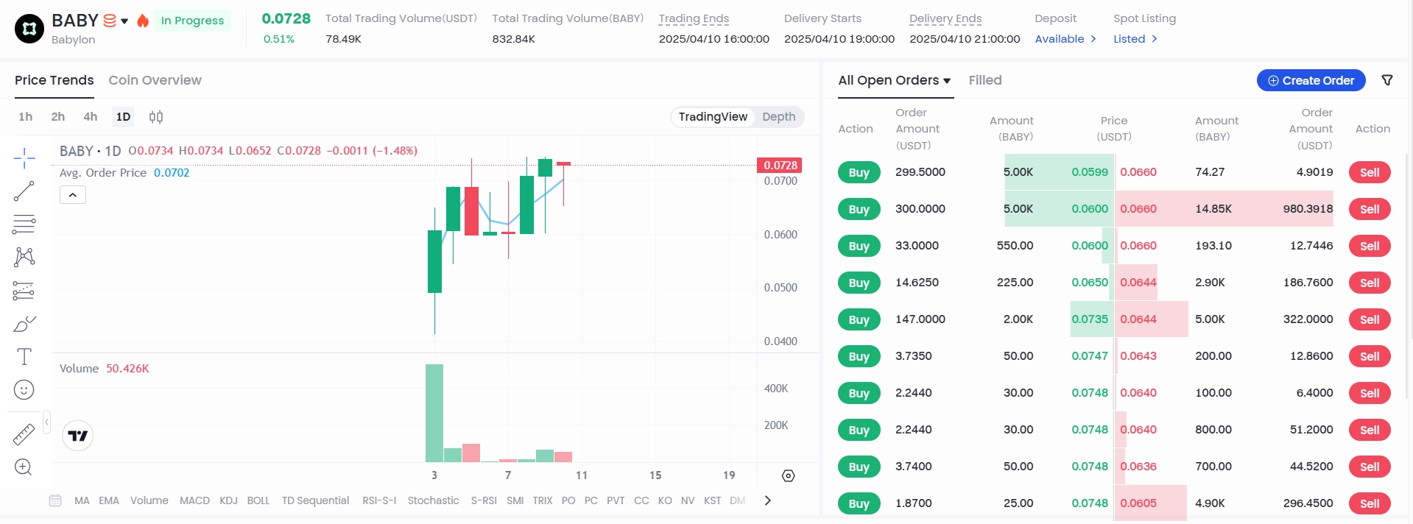Click the TradingView logo on chart
The height and width of the screenshot is (524, 1413).
pos(78,436)
